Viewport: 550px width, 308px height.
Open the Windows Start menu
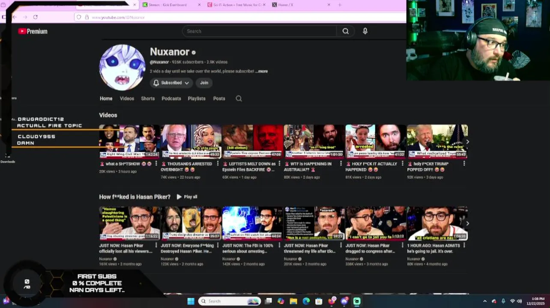[191, 301]
